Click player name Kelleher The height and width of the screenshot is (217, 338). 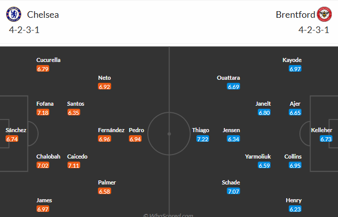coord(322,130)
